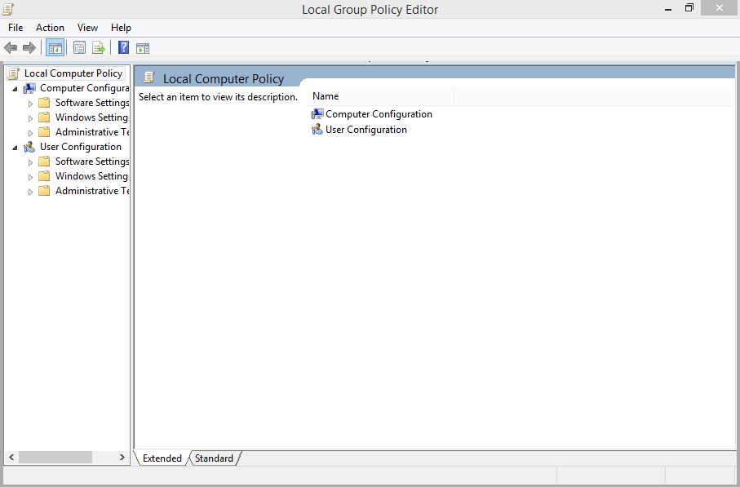The height and width of the screenshot is (487, 740).
Task: Select User Configuration in the details pane
Action: point(366,129)
